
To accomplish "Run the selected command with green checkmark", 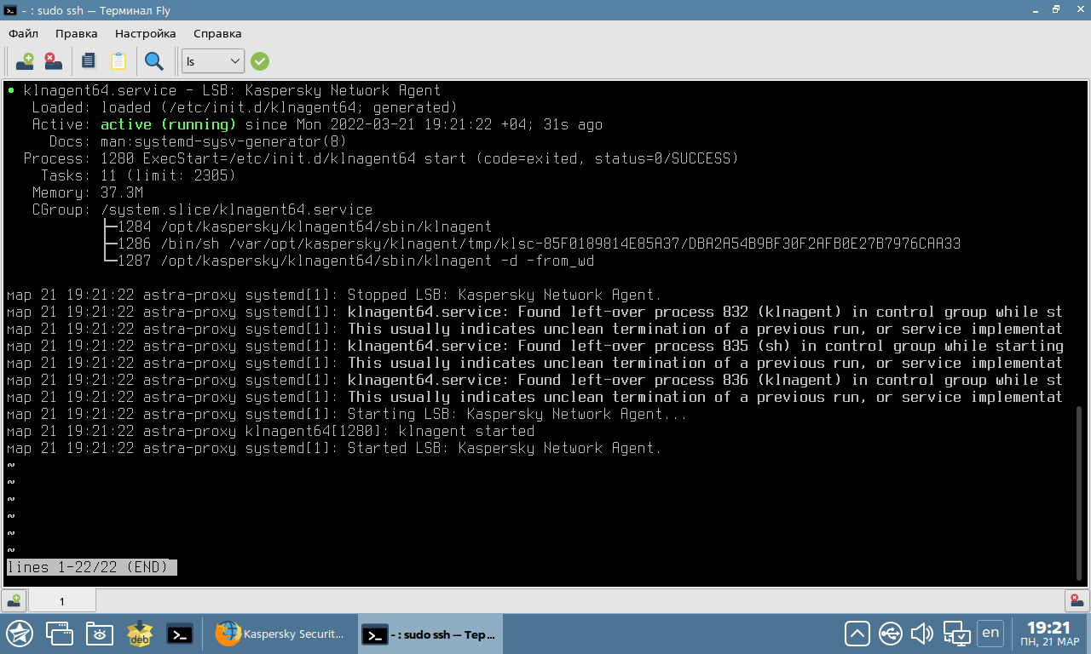I will [x=260, y=61].
